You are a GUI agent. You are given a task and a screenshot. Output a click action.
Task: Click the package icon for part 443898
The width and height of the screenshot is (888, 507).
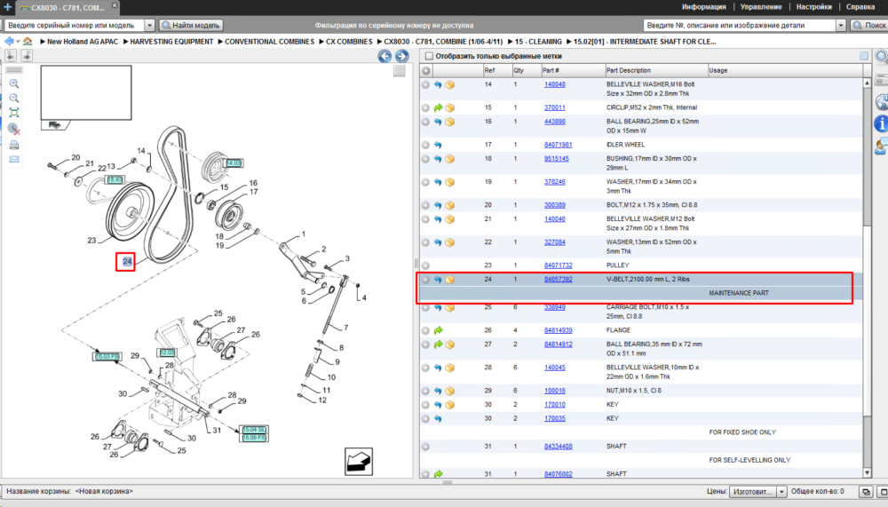point(449,122)
